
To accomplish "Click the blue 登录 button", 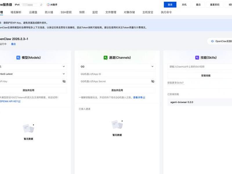I will pos(170,5).
